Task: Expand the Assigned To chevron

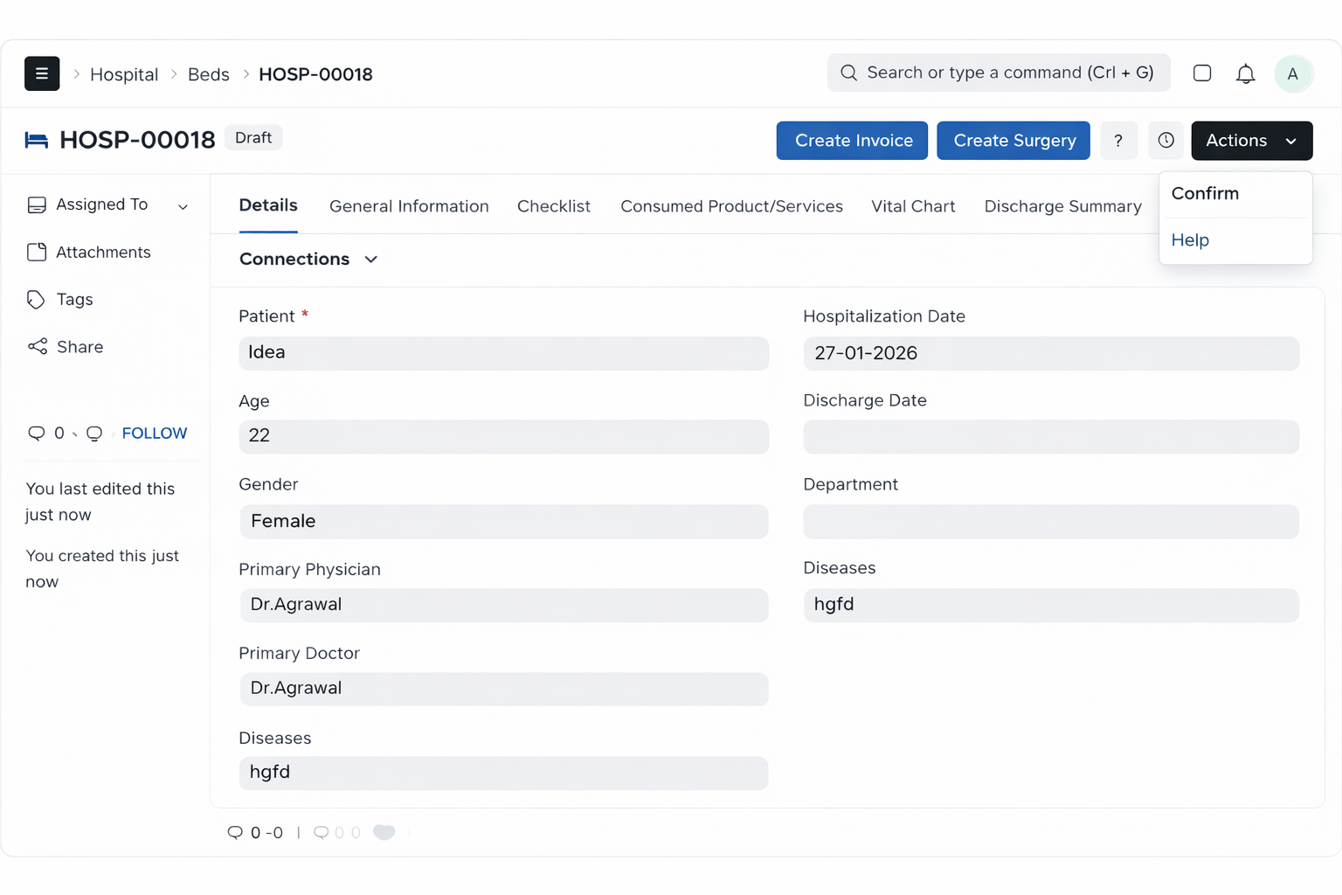Action: [183, 207]
